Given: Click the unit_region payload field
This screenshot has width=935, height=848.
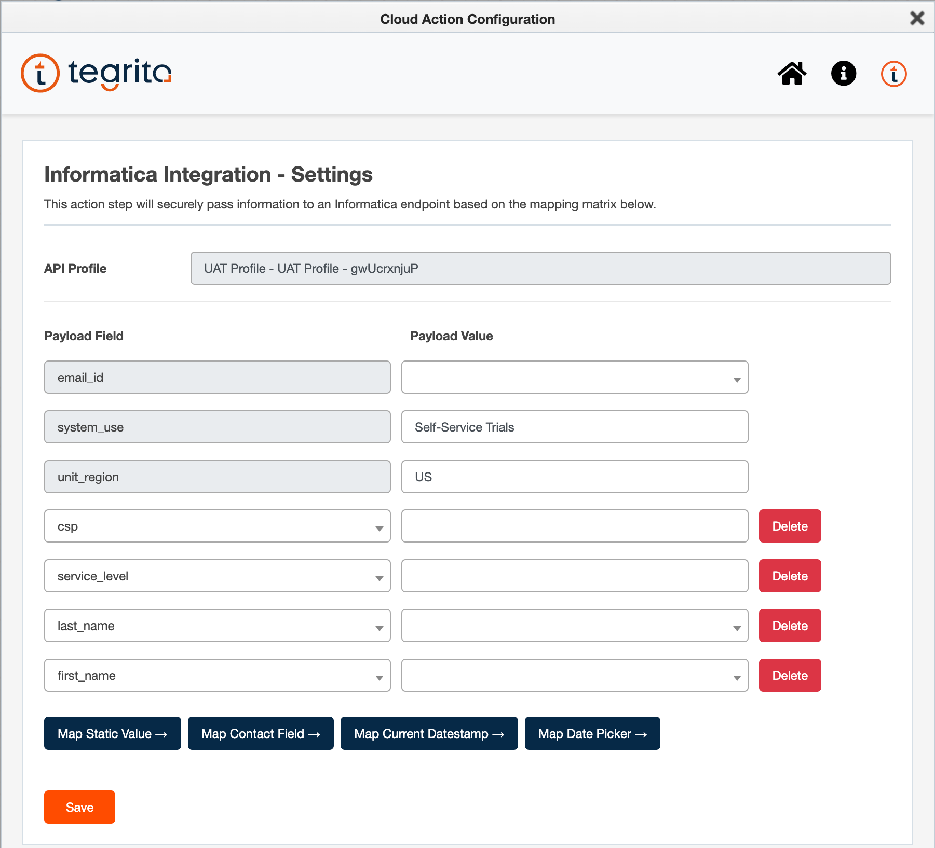Looking at the screenshot, I should tap(217, 477).
